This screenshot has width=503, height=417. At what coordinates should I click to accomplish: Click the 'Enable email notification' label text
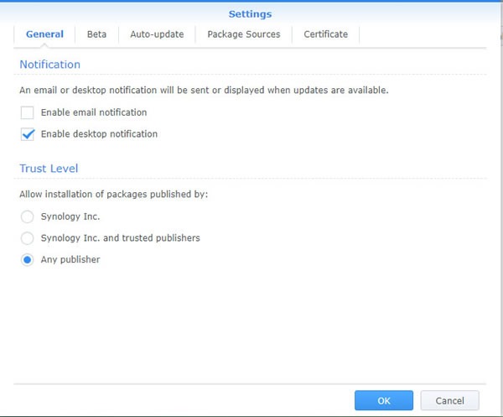(94, 112)
